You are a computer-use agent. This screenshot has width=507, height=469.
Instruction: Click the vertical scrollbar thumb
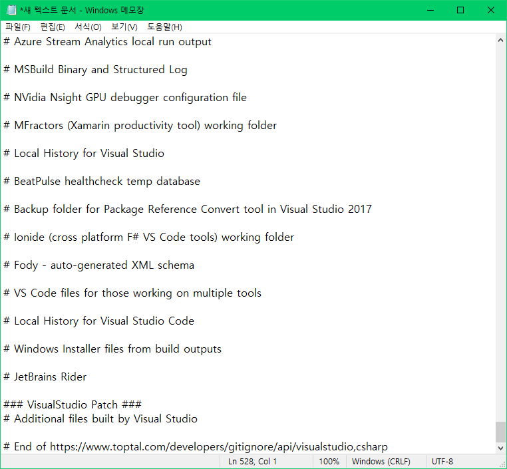500,432
